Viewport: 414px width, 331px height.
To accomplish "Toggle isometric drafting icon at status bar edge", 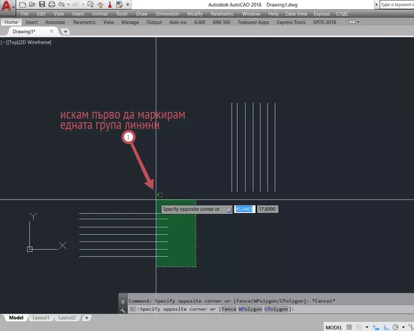I will point(411,327).
